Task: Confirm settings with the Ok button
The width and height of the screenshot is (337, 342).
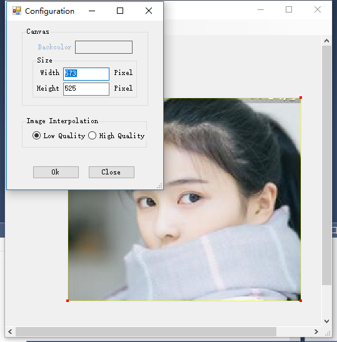Action: click(x=56, y=172)
